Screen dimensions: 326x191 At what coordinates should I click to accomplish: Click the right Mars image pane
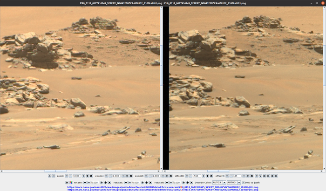243,88
